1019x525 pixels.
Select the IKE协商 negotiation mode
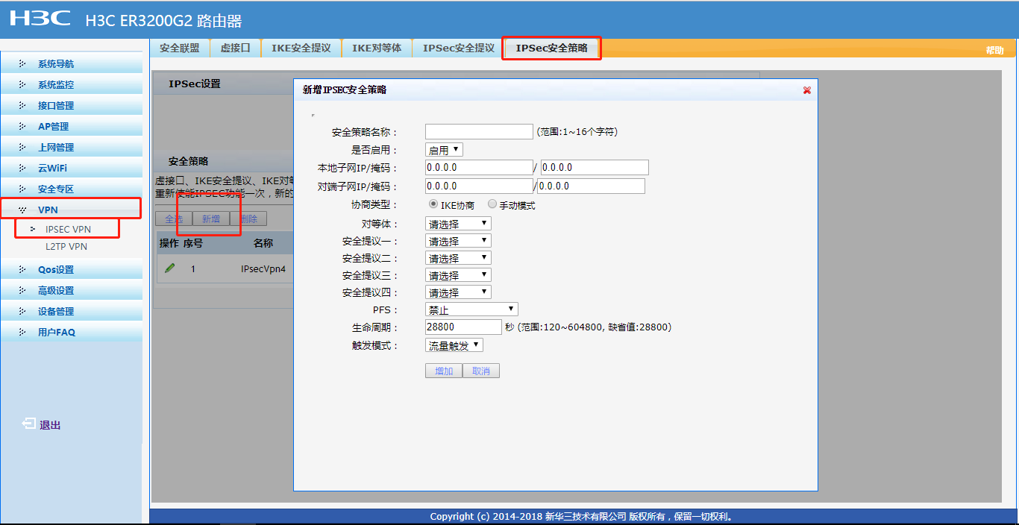pyautogui.click(x=433, y=203)
